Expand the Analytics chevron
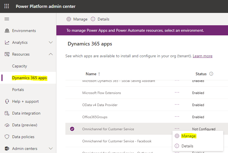 coord(51,42)
